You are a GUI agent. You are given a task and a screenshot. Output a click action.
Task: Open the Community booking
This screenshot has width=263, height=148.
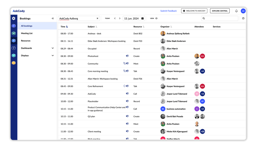(x=93, y=64)
